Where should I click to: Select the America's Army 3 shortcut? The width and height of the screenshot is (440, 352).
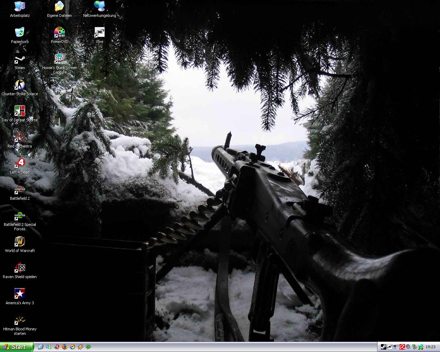pyautogui.click(x=20, y=297)
